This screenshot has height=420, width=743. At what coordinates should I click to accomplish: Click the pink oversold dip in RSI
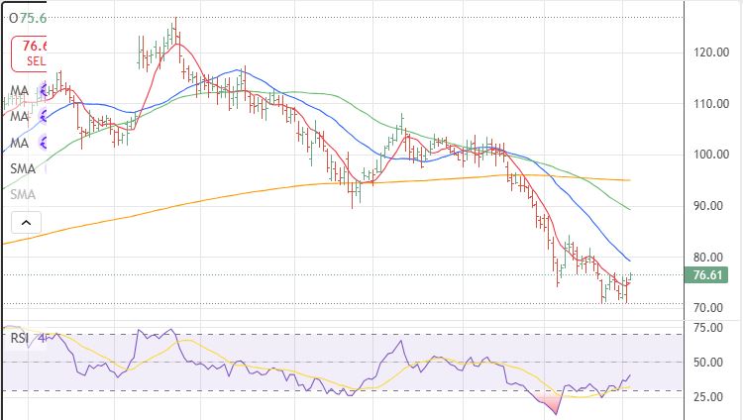550,402
